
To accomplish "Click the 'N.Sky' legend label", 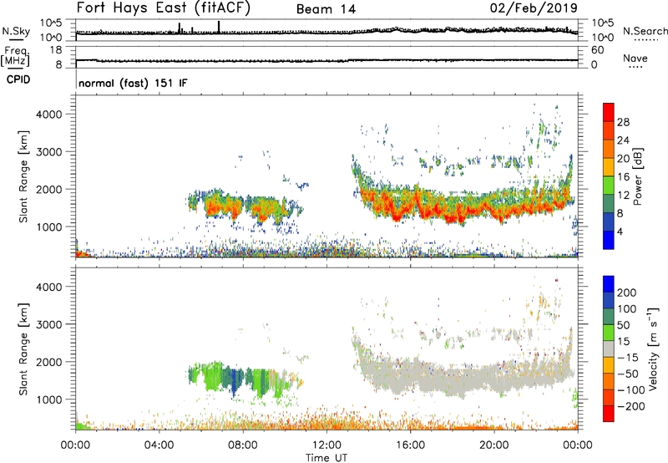I will pyautogui.click(x=16, y=31).
